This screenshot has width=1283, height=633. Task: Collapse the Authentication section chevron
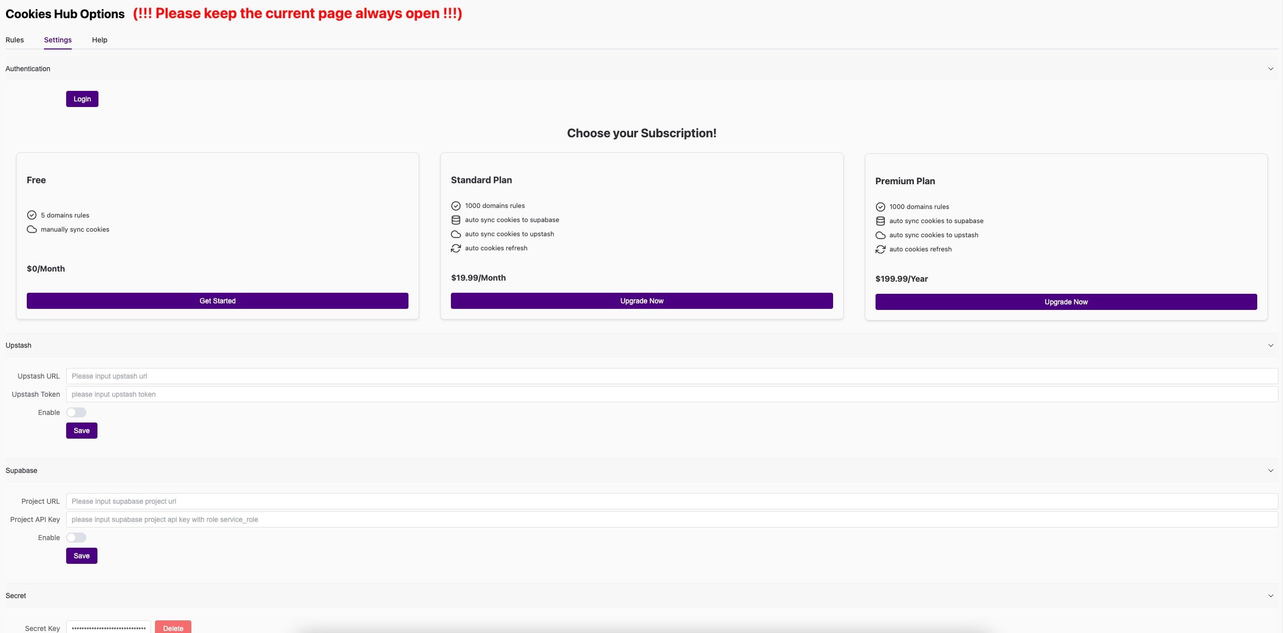(1270, 69)
